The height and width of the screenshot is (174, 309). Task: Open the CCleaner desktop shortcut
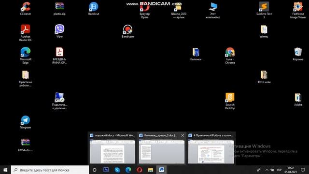[26, 9]
